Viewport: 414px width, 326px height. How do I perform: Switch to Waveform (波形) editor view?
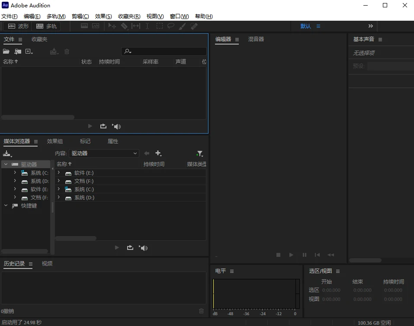(x=18, y=26)
